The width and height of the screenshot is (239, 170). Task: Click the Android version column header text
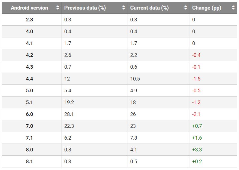tap(29, 8)
